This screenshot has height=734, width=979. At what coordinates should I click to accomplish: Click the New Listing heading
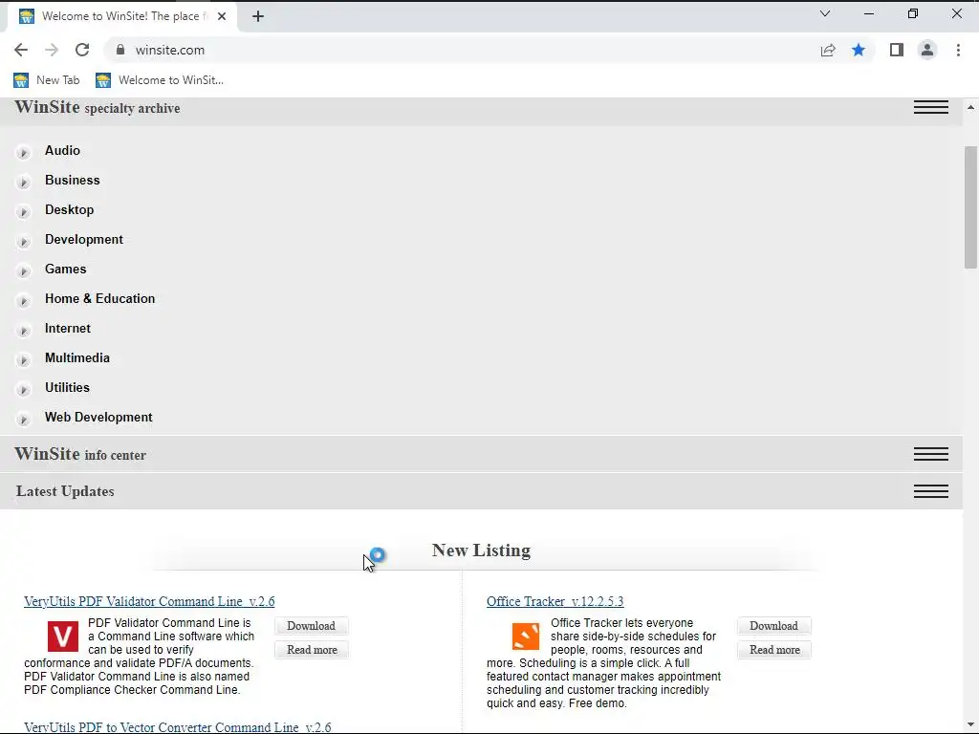tap(482, 550)
